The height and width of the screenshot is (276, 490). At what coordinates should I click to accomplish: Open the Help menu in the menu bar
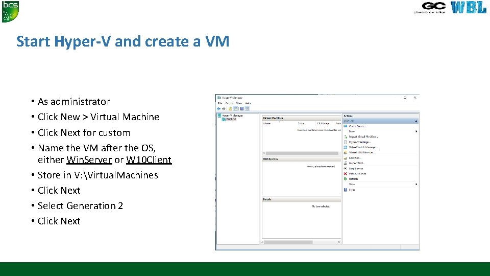click(x=248, y=103)
